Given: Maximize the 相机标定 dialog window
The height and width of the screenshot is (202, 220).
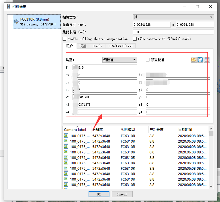Looking at the screenshot, I should click(197, 7).
